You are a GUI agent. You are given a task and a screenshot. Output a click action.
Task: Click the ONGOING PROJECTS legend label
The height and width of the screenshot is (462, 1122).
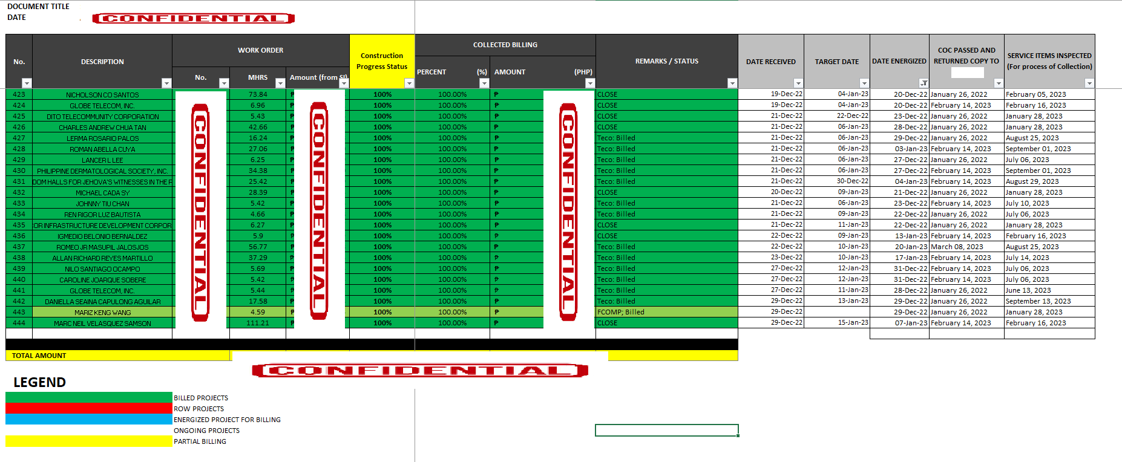pos(206,431)
